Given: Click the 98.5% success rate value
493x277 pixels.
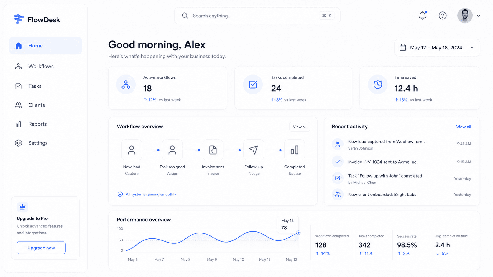Looking at the screenshot, I should [x=407, y=245].
